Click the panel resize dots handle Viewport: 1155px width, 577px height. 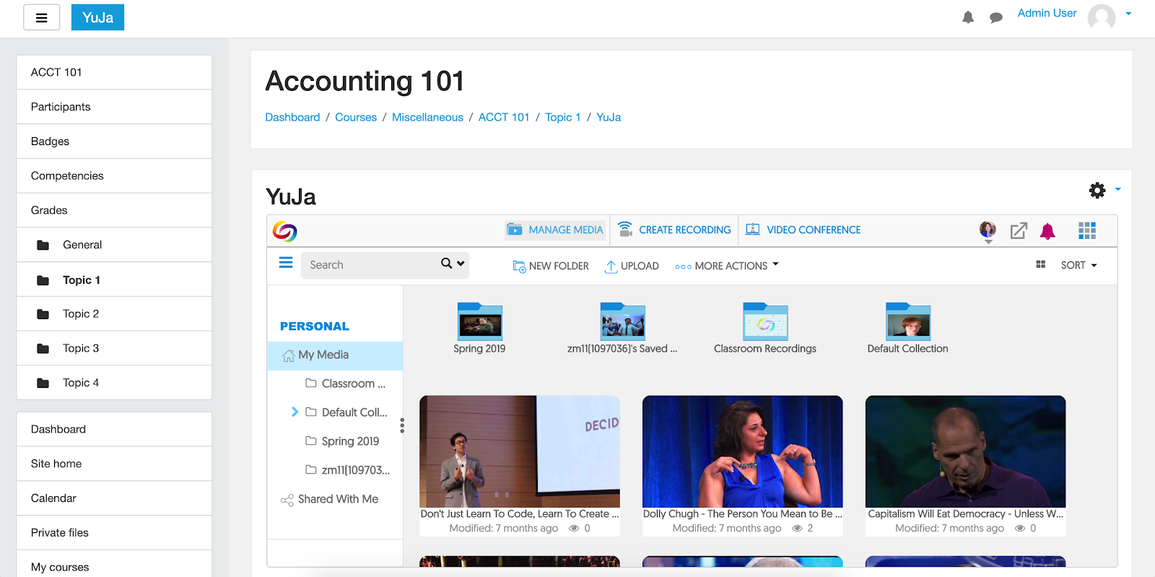click(x=402, y=426)
